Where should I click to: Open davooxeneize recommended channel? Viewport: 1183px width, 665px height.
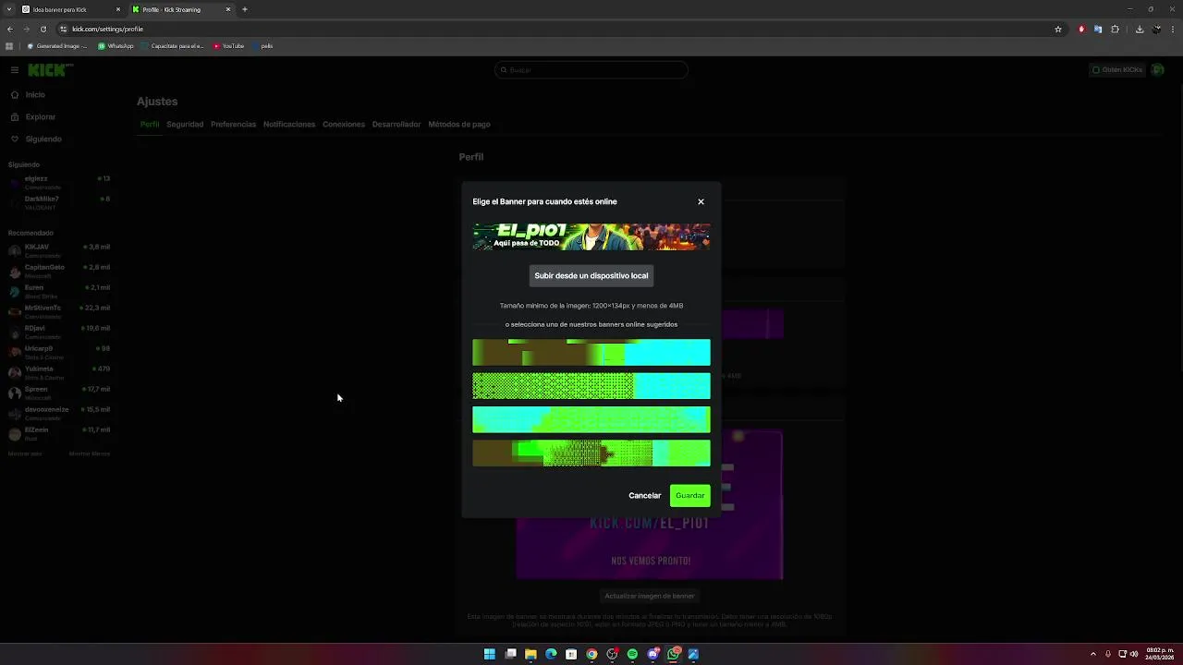(59, 413)
